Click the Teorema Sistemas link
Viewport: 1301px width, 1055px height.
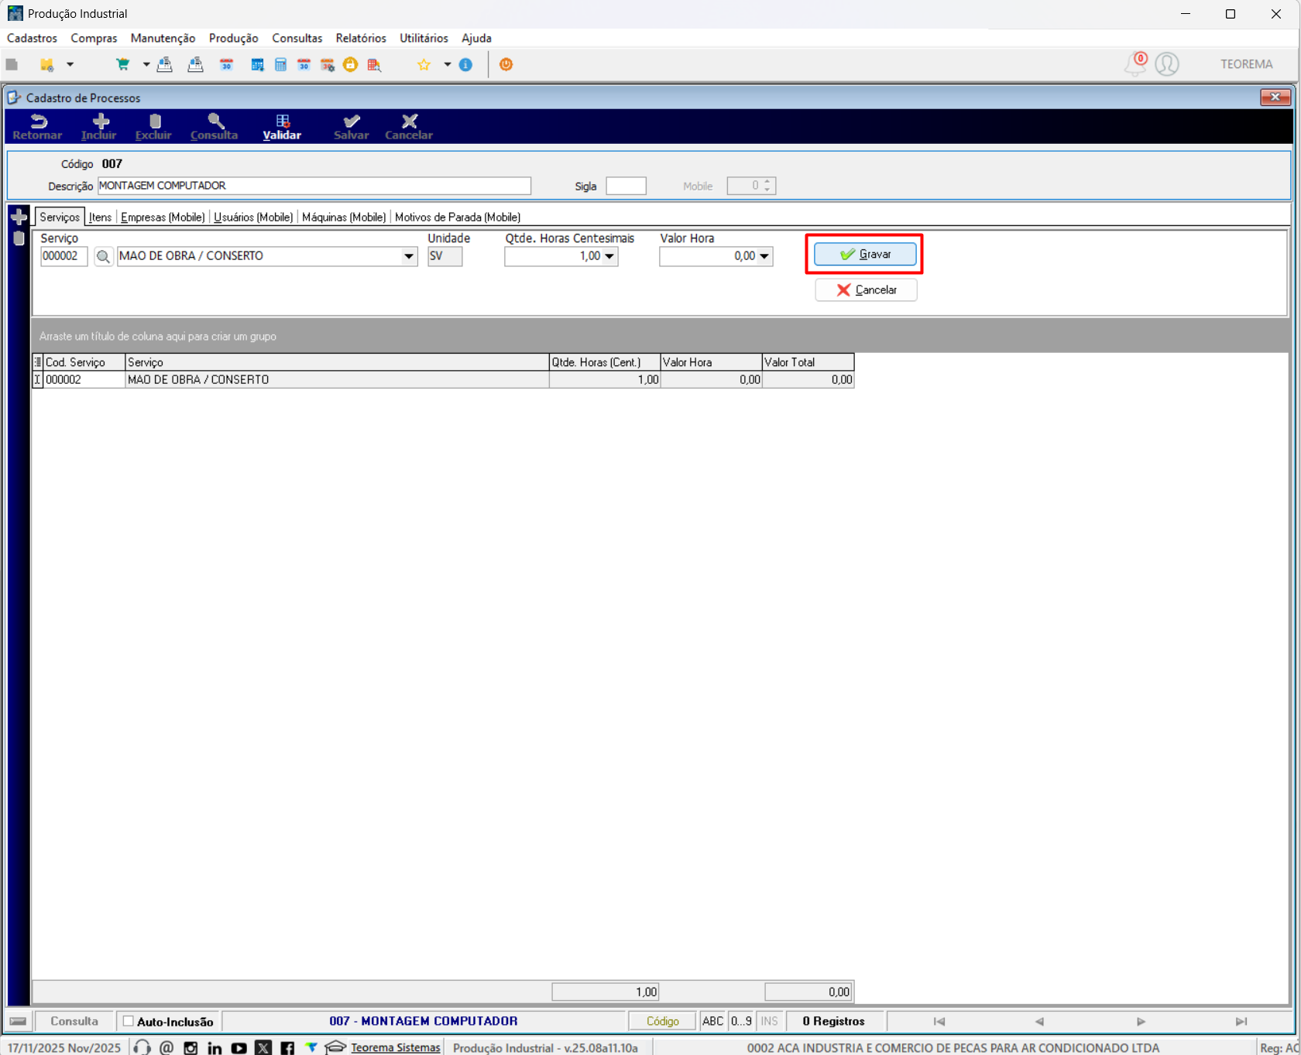[x=395, y=1047]
